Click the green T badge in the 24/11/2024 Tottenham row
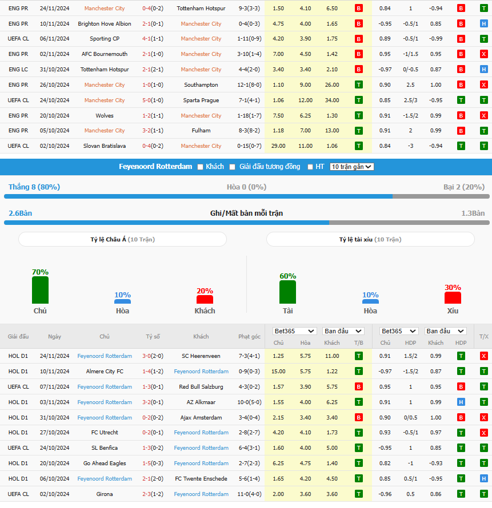This screenshot has width=492, height=508. click(483, 9)
